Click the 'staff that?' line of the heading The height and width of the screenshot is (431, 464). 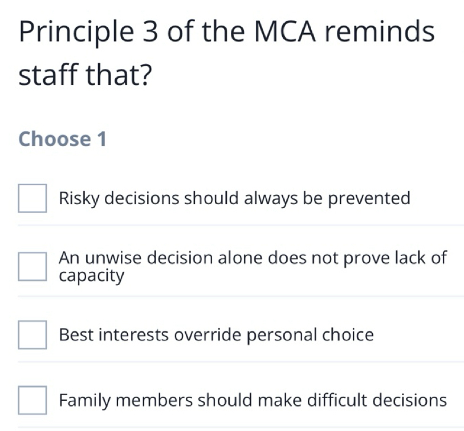tap(86, 74)
